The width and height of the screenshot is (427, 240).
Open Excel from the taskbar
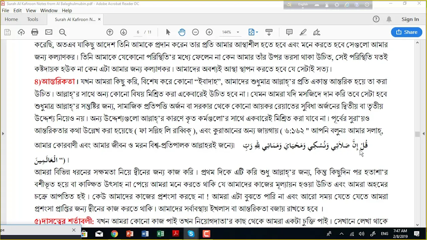pos(160,234)
